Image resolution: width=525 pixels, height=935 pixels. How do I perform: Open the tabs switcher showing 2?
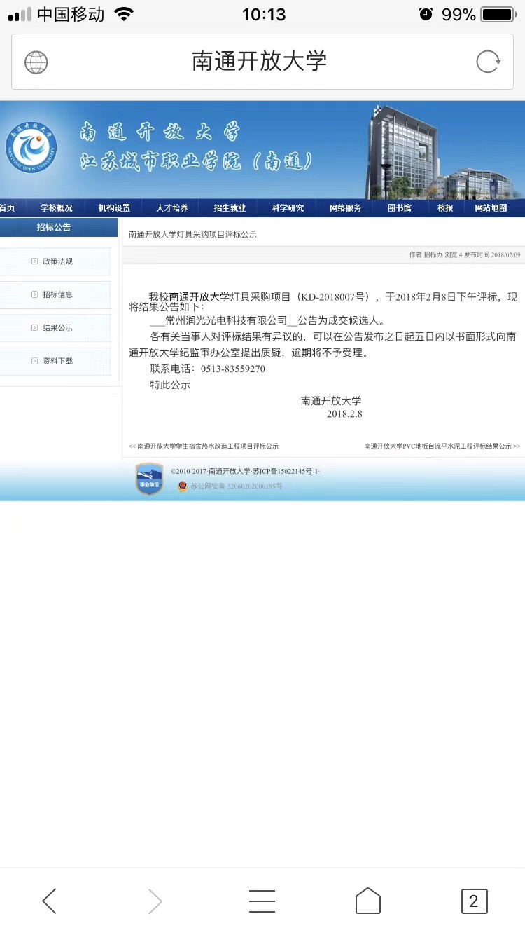coord(474,901)
